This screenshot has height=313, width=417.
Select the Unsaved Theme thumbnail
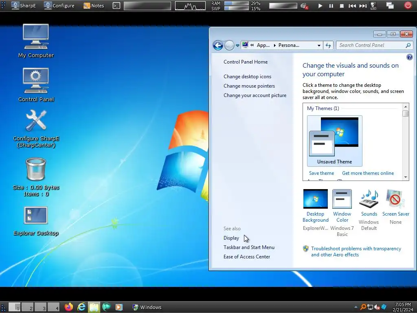tap(335, 141)
